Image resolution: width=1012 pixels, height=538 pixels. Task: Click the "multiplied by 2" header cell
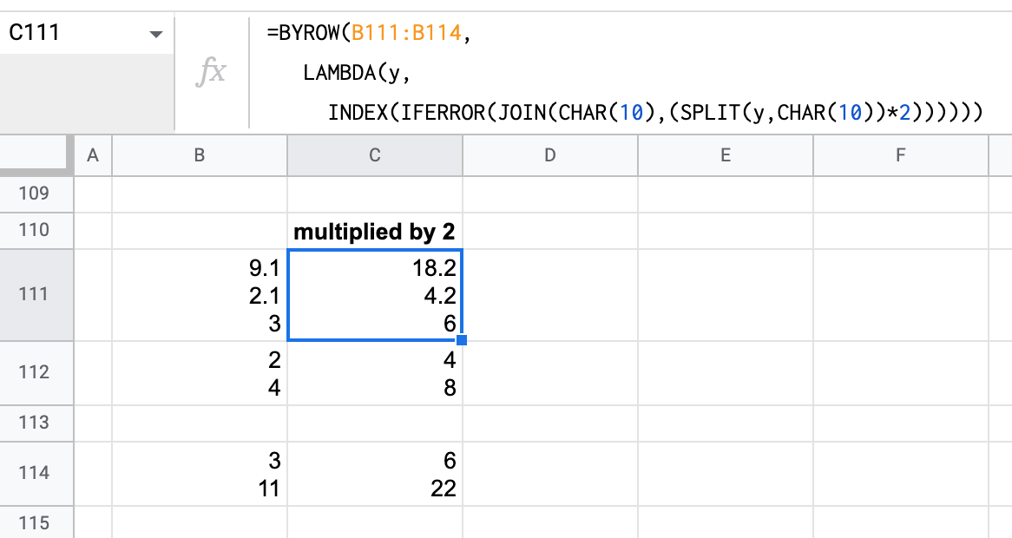(x=375, y=231)
